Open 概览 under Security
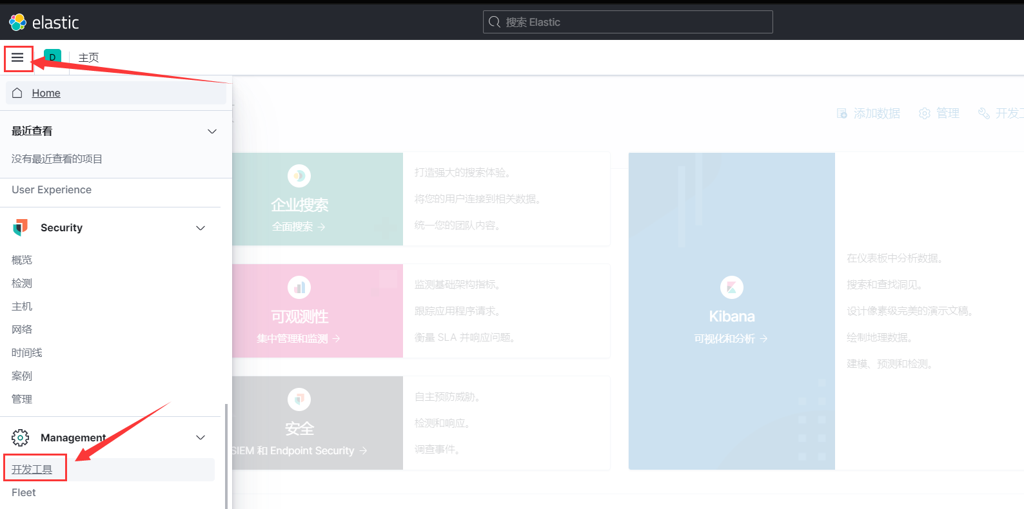Viewport: 1024px width, 509px height. click(x=22, y=260)
